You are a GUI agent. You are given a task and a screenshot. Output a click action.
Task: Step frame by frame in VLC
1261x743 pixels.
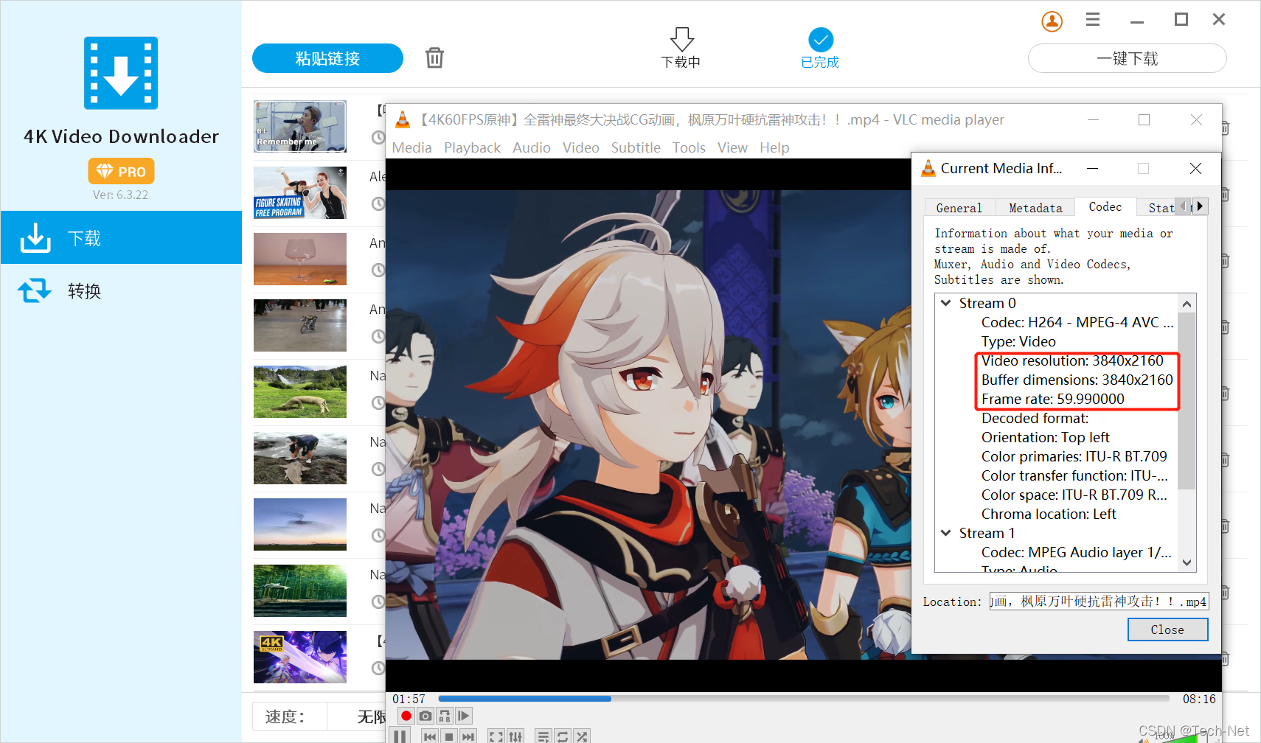tap(464, 716)
